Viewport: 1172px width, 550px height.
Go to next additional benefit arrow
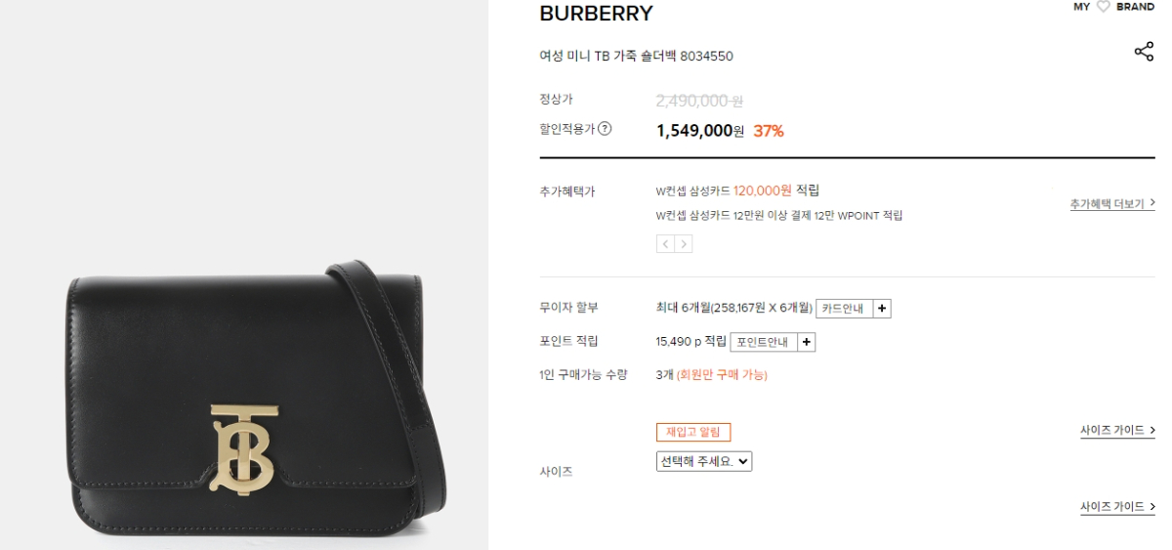(684, 244)
